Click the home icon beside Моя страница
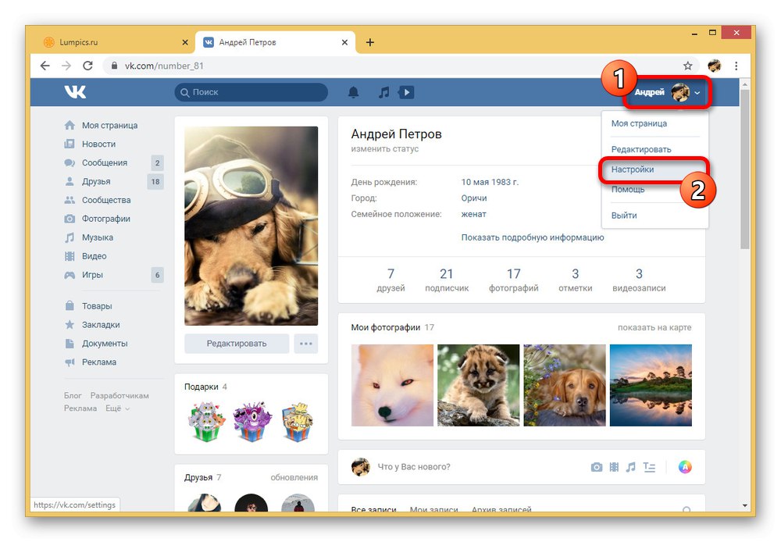The height and width of the screenshot is (542, 781). pos(70,125)
